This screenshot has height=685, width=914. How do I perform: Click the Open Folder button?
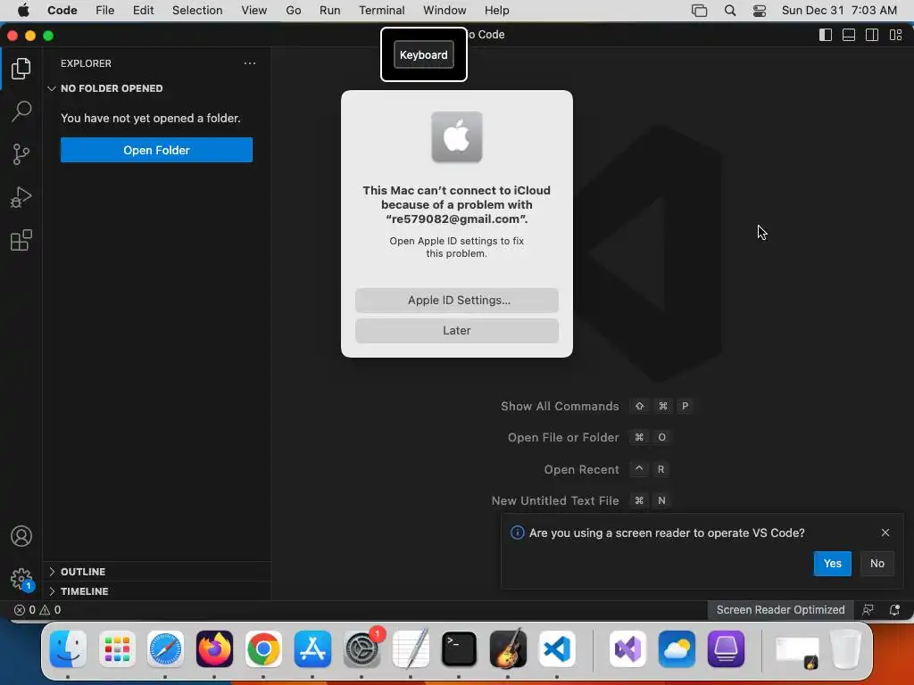(x=156, y=150)
